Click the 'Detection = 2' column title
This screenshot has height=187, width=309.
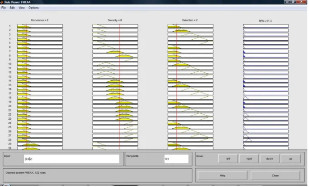point(190,20)
